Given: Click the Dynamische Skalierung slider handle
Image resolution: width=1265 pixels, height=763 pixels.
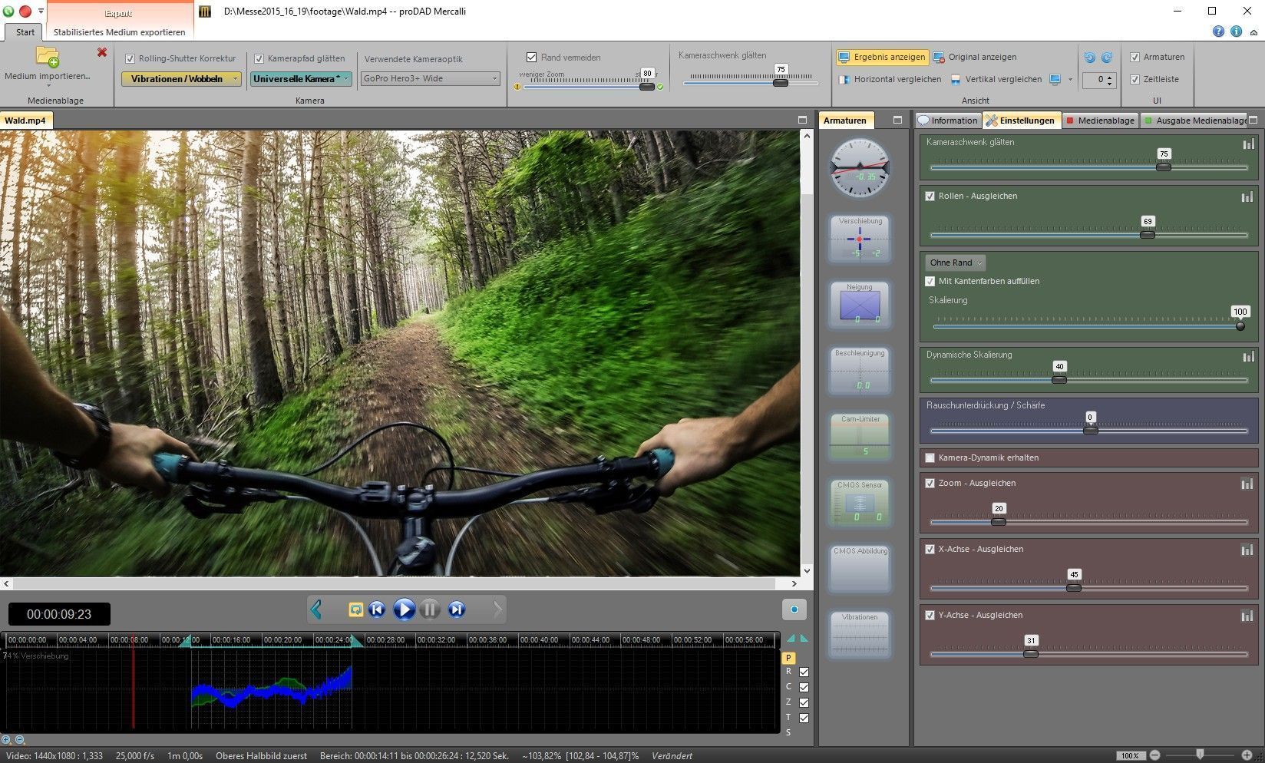Looking at the screenshot, I should 1059,379.
